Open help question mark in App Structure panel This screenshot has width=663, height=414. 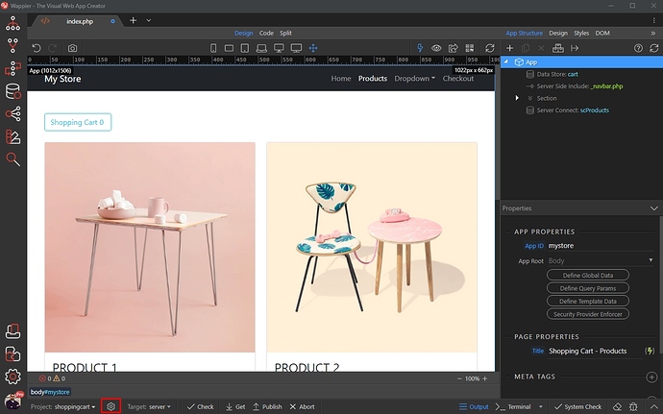tap(638, 48)
